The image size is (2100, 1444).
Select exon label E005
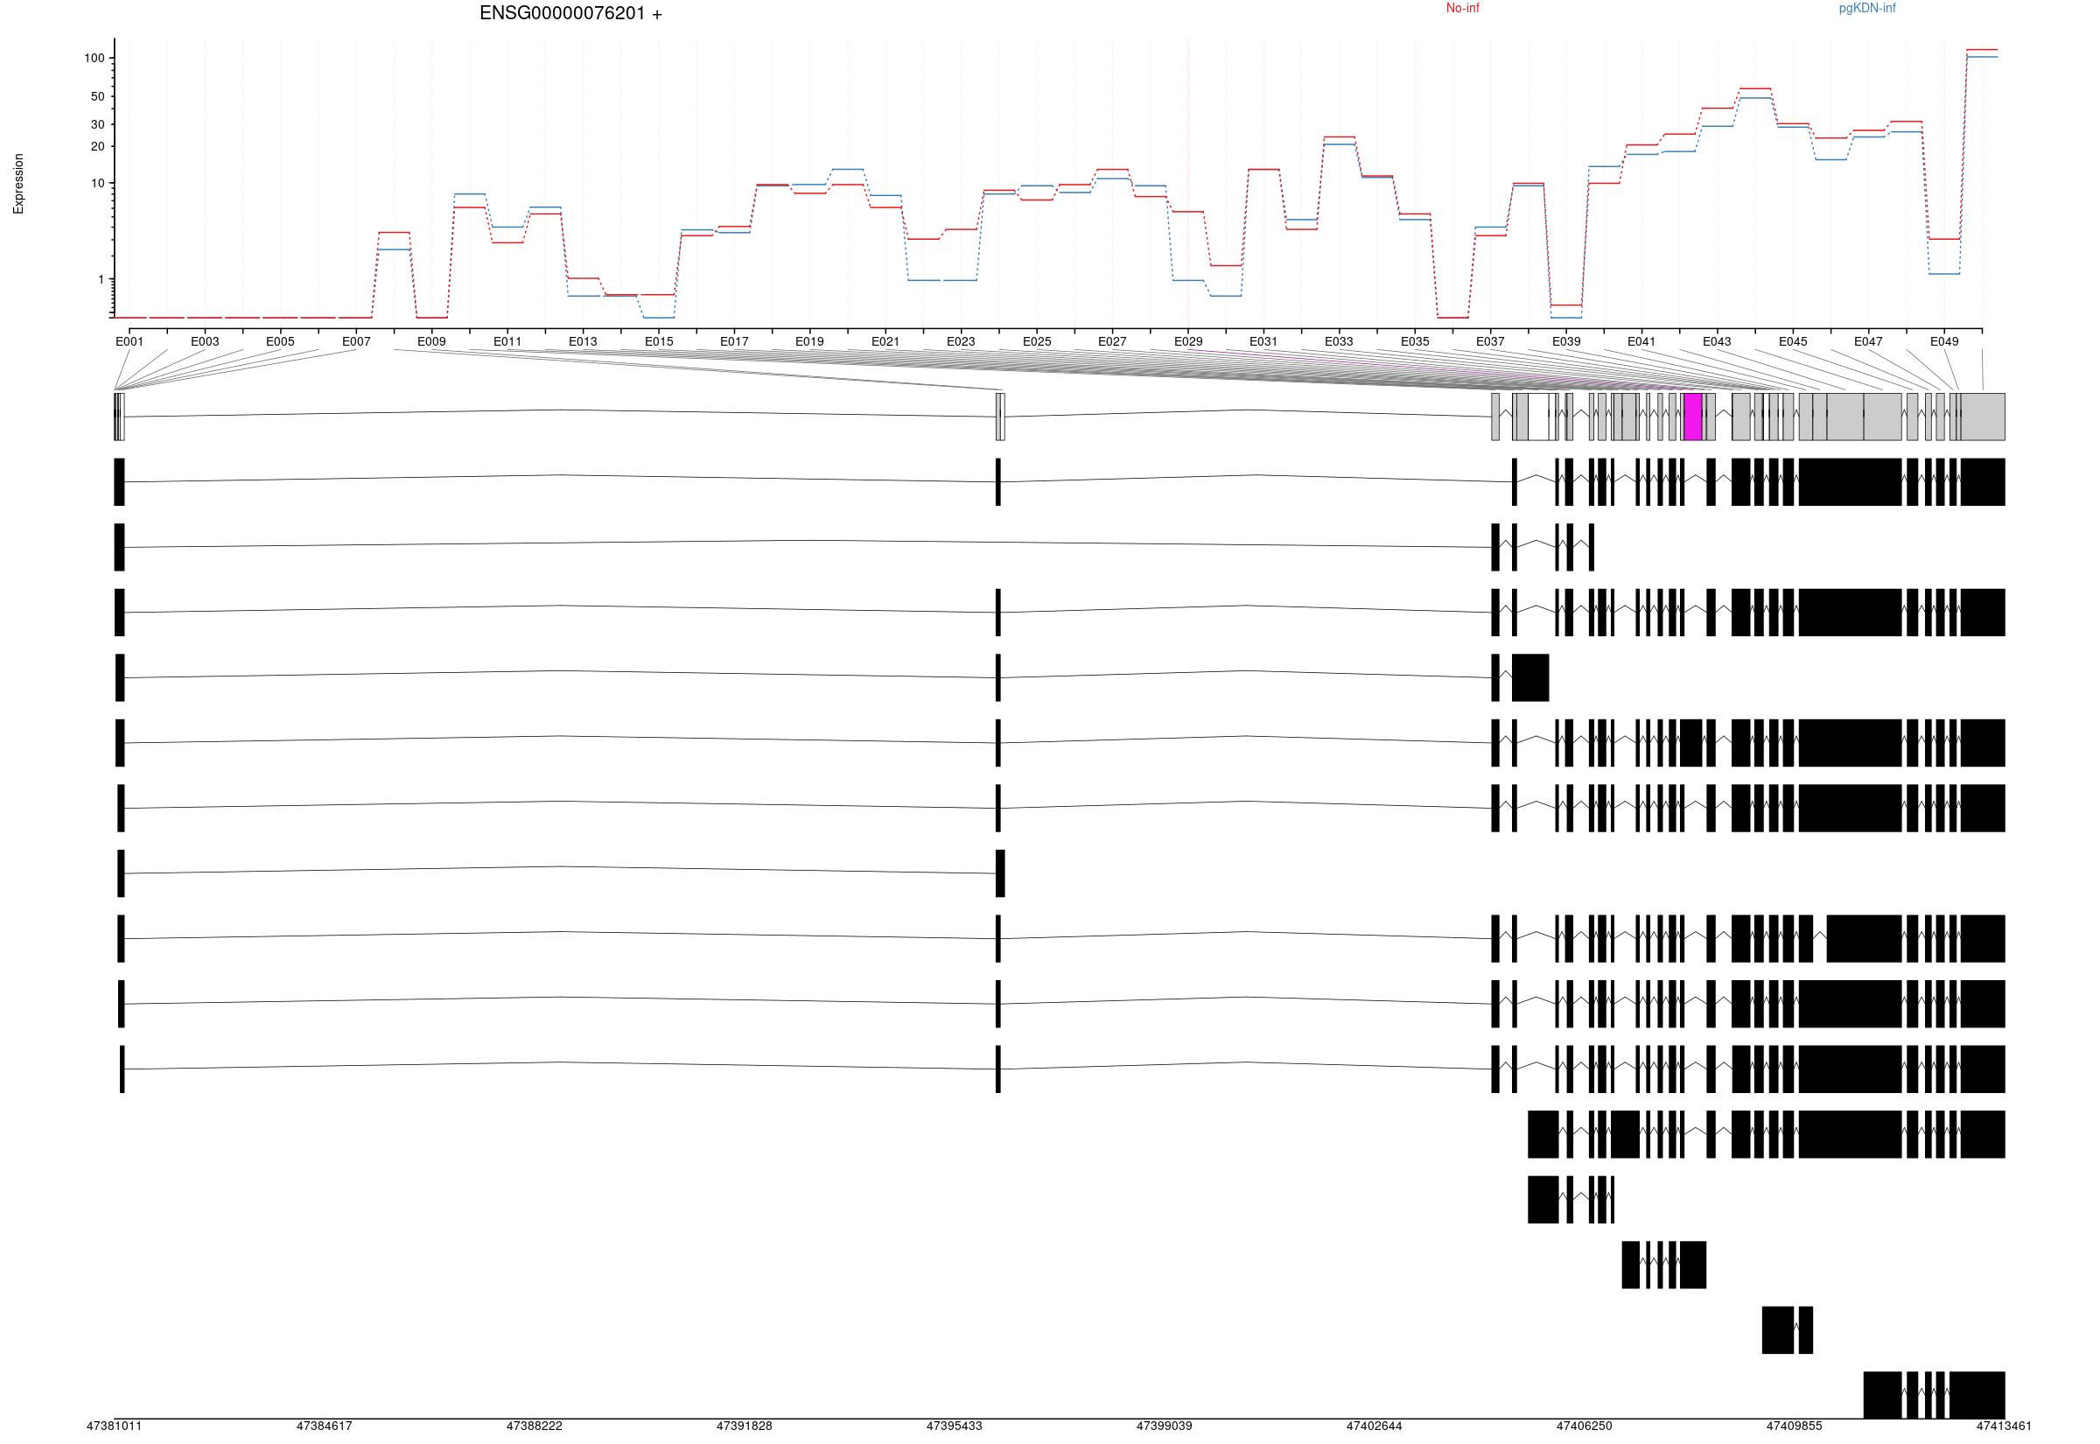(x=280, y=341)
